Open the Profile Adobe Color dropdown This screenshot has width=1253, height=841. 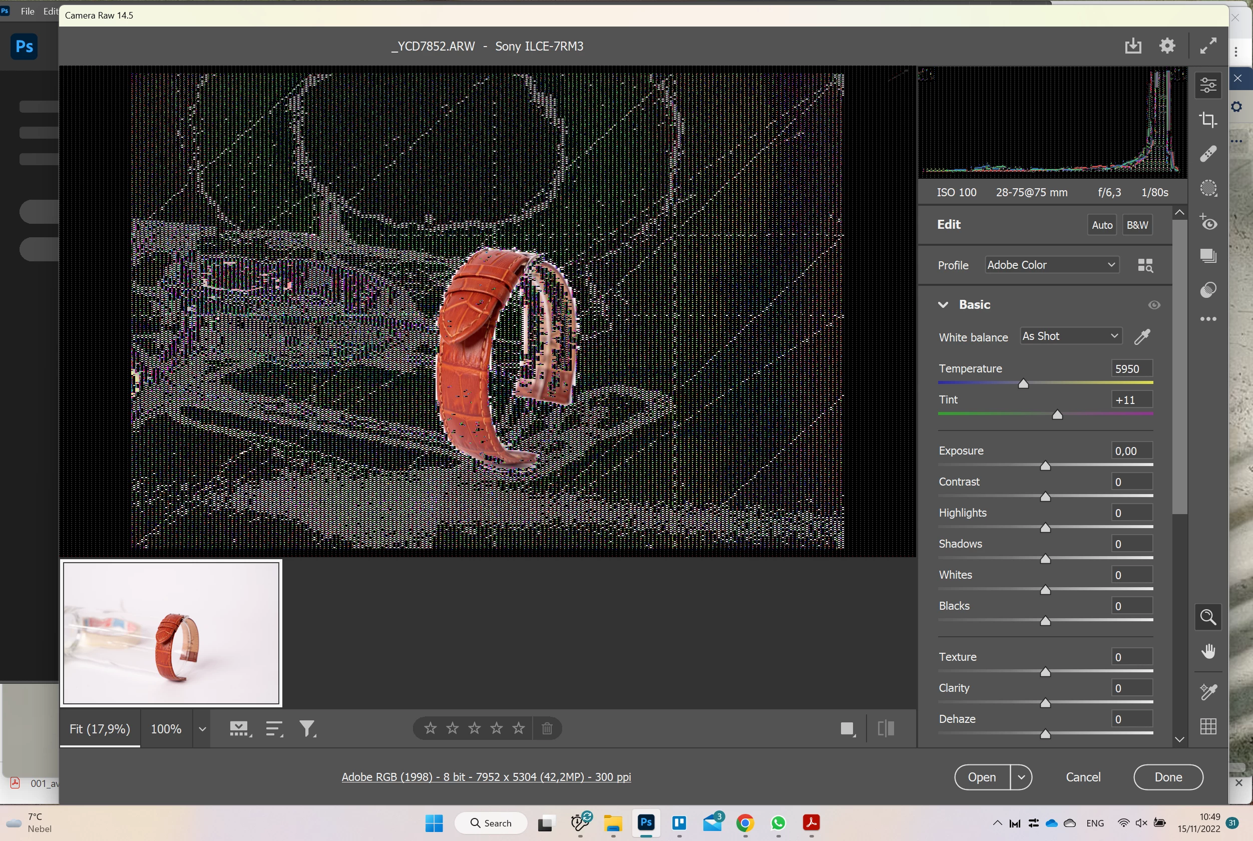click(1051, 265)
